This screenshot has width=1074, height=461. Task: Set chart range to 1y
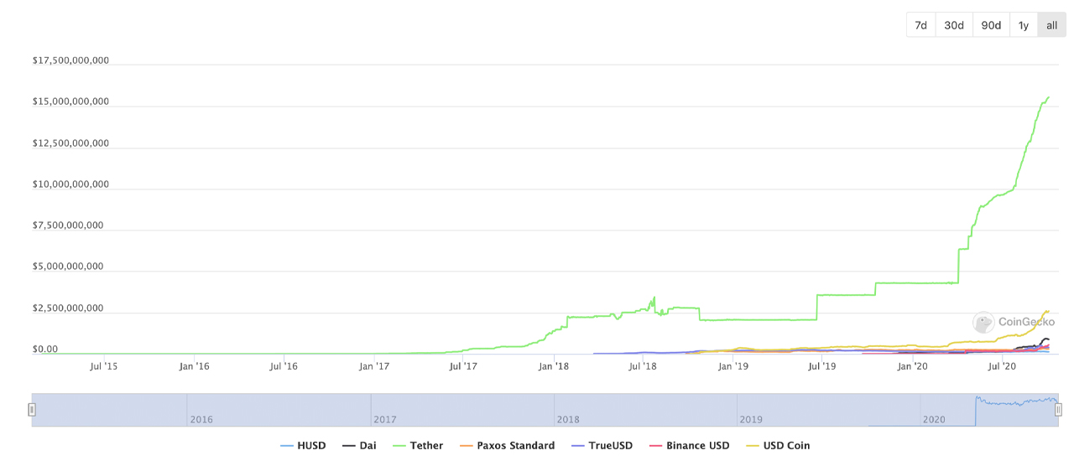tap(1023, 25)
